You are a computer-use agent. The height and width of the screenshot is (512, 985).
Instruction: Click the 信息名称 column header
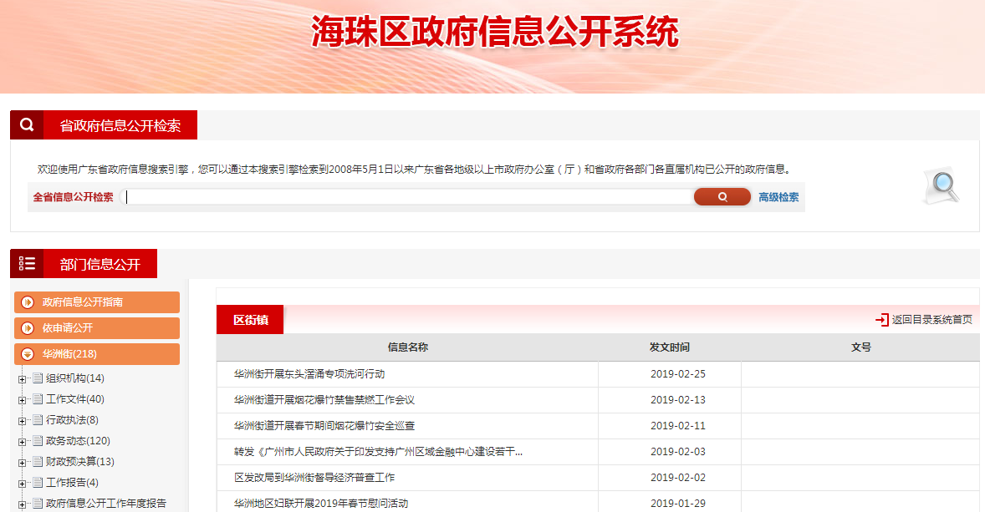[x=408, y=347]
